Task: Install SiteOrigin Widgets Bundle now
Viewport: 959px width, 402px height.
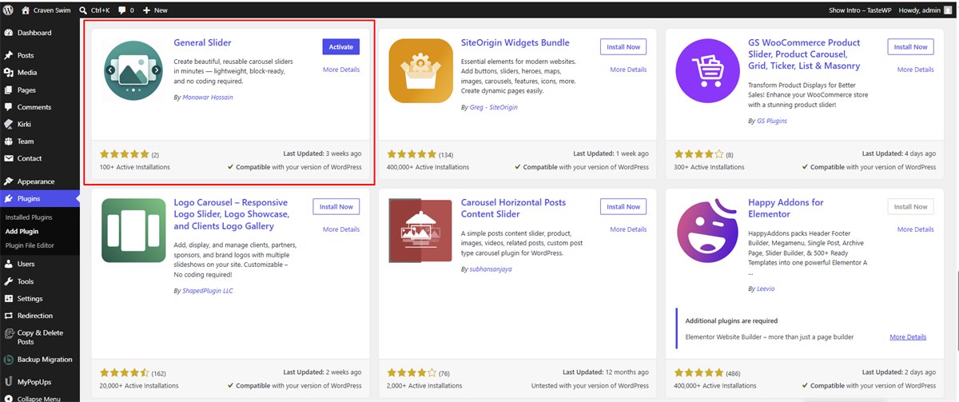Action: point(623,47)
